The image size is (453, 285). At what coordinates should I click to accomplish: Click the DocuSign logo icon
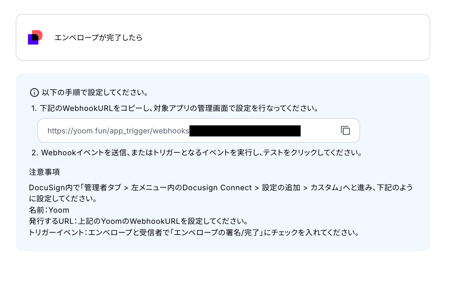35,37
